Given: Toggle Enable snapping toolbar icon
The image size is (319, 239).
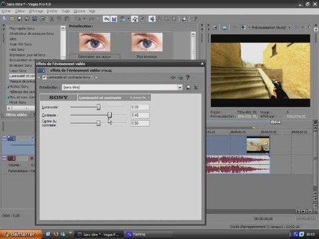Looking at the screenshot, I should (106, 19).
